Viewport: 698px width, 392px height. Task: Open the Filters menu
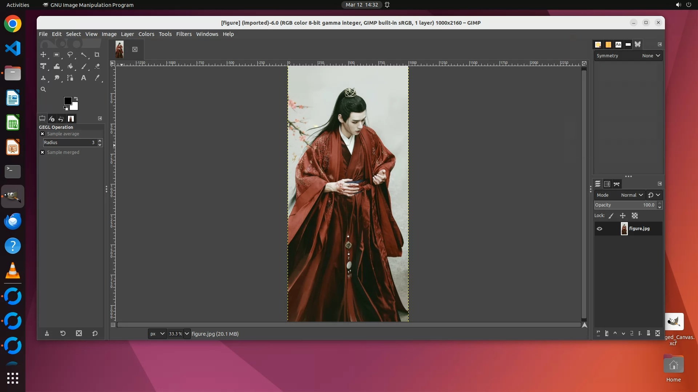(x=184, y=34)
